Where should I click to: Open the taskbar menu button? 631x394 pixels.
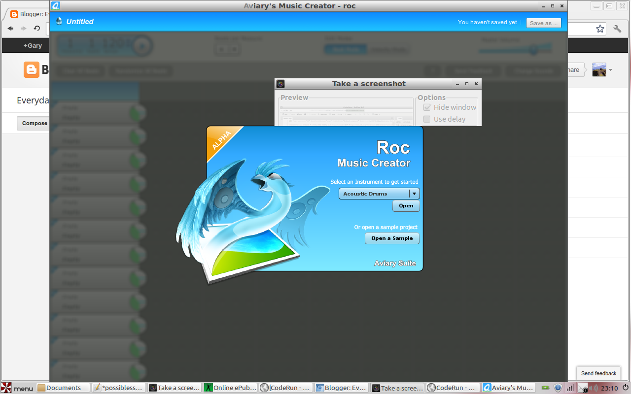[17, 388]
